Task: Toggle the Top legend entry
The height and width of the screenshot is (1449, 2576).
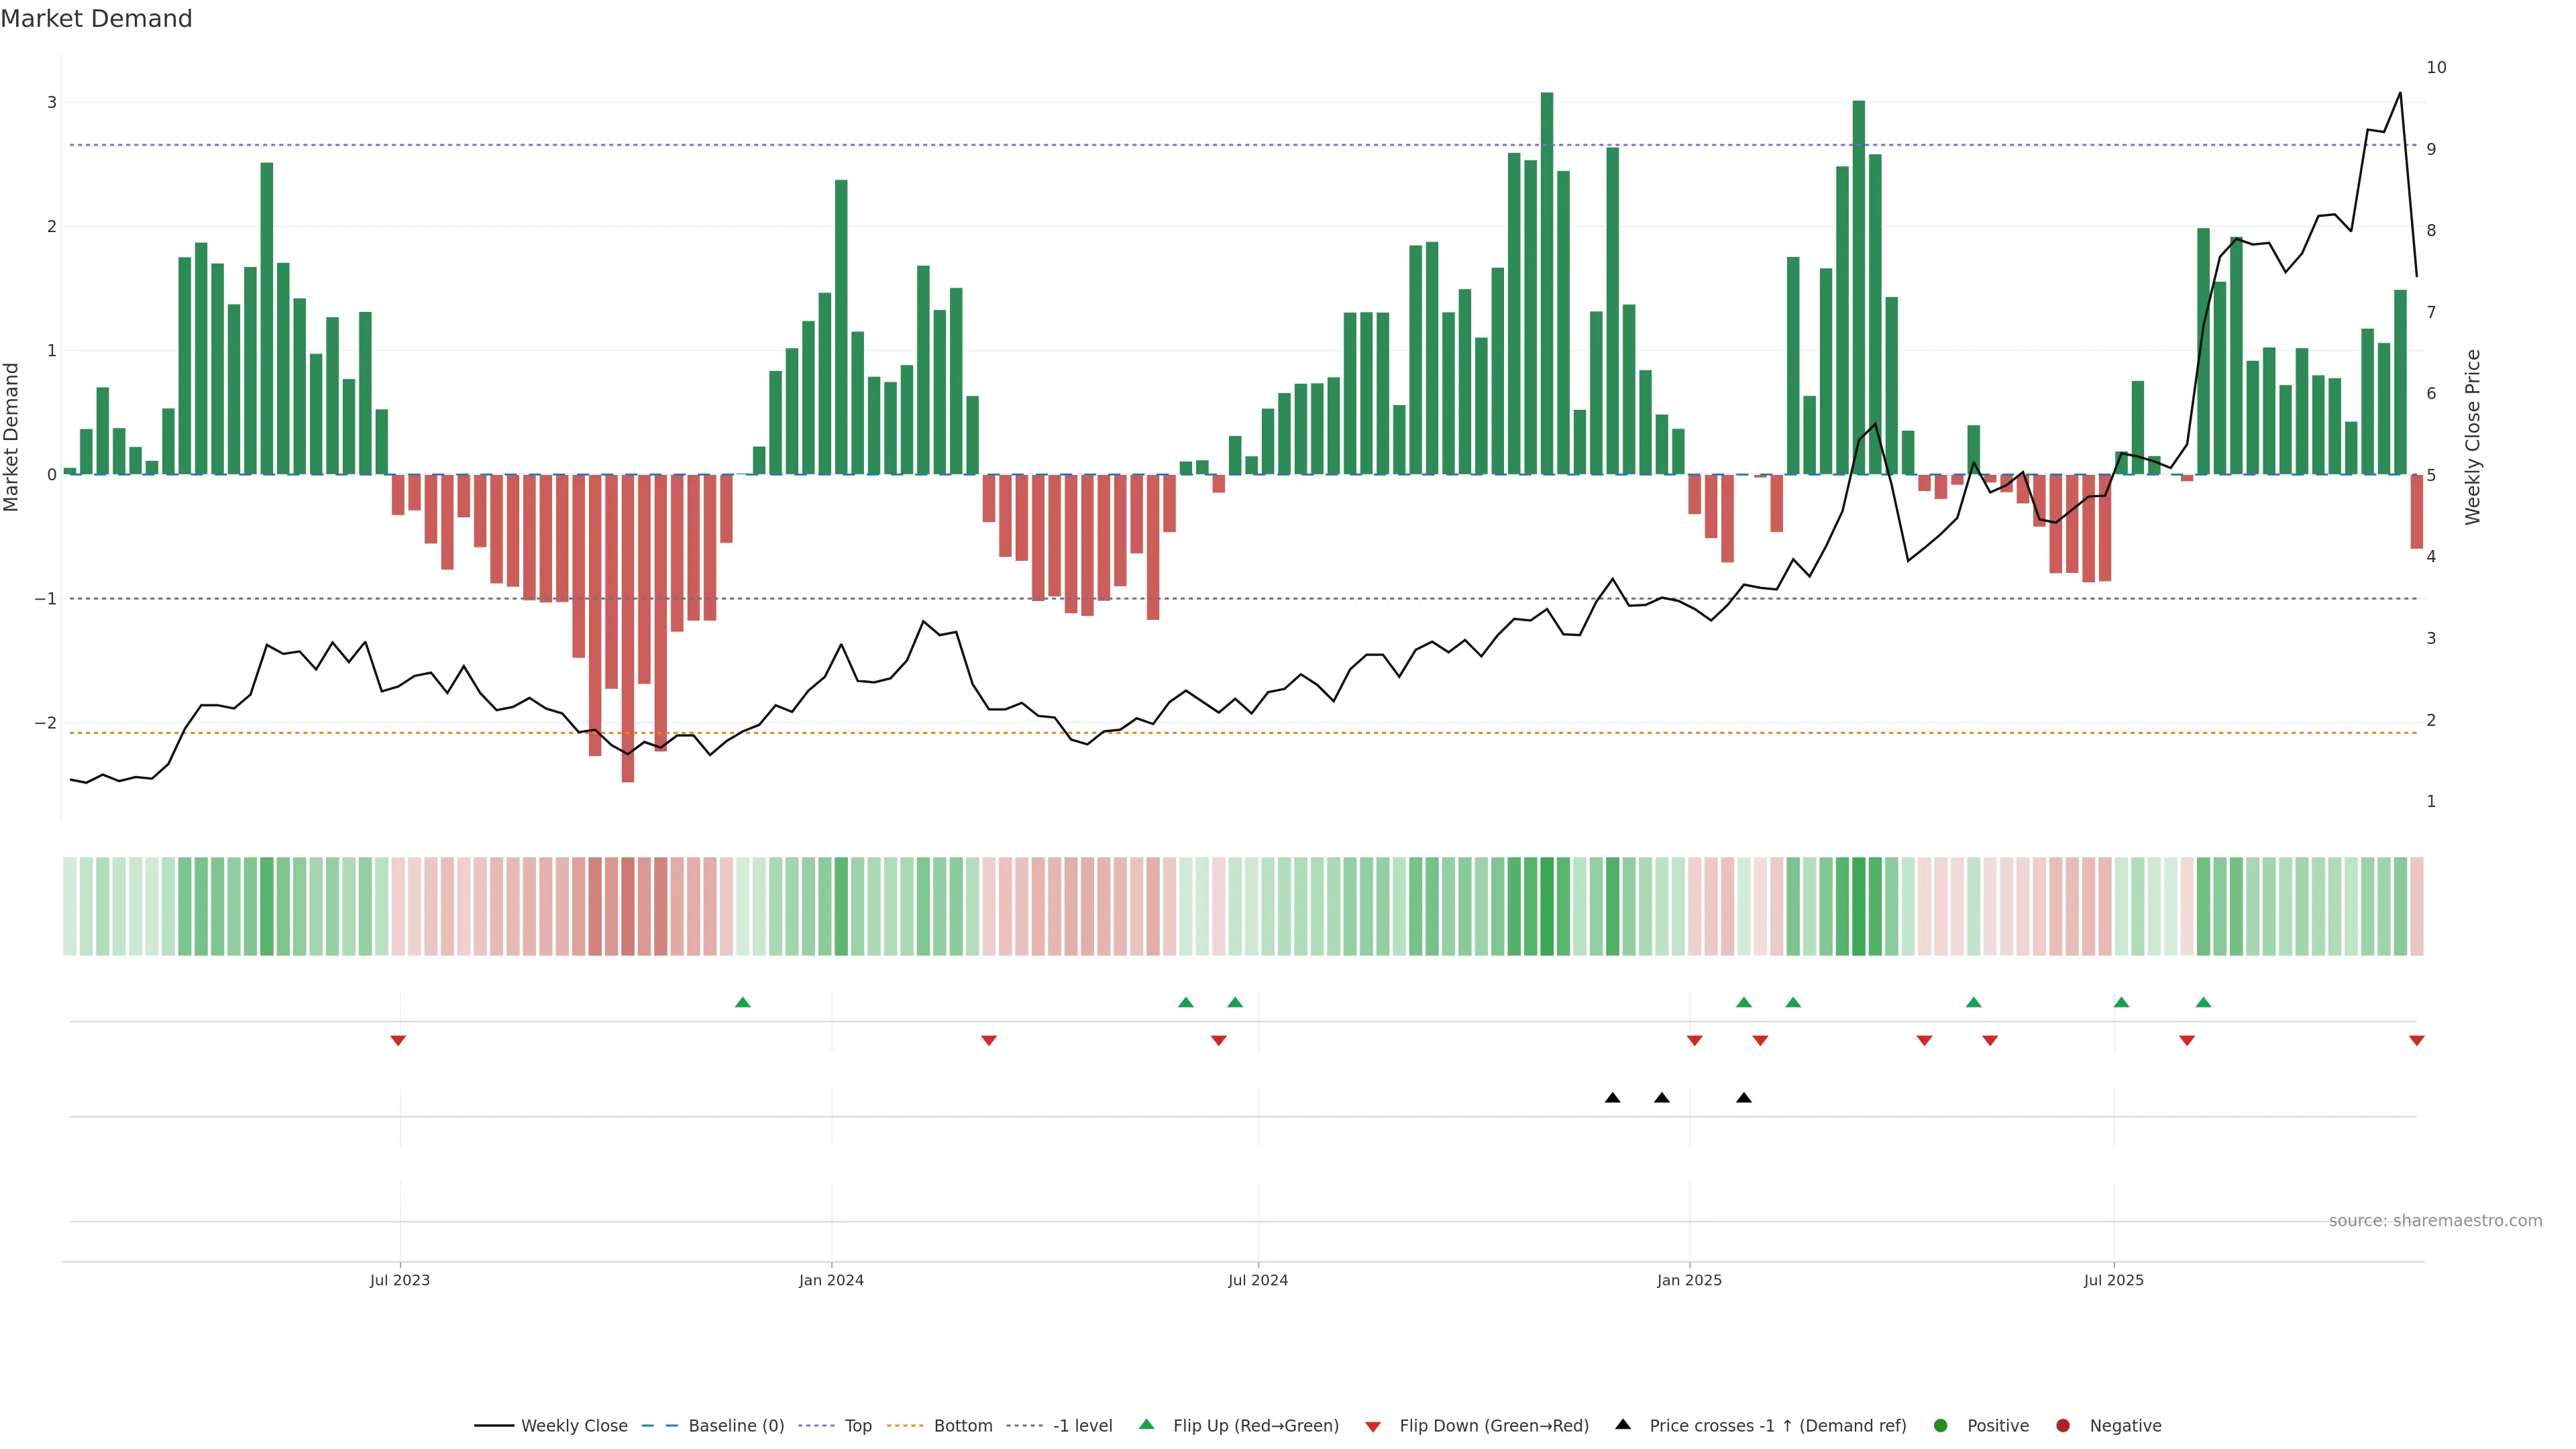Action: click(x=857, y=1425)
